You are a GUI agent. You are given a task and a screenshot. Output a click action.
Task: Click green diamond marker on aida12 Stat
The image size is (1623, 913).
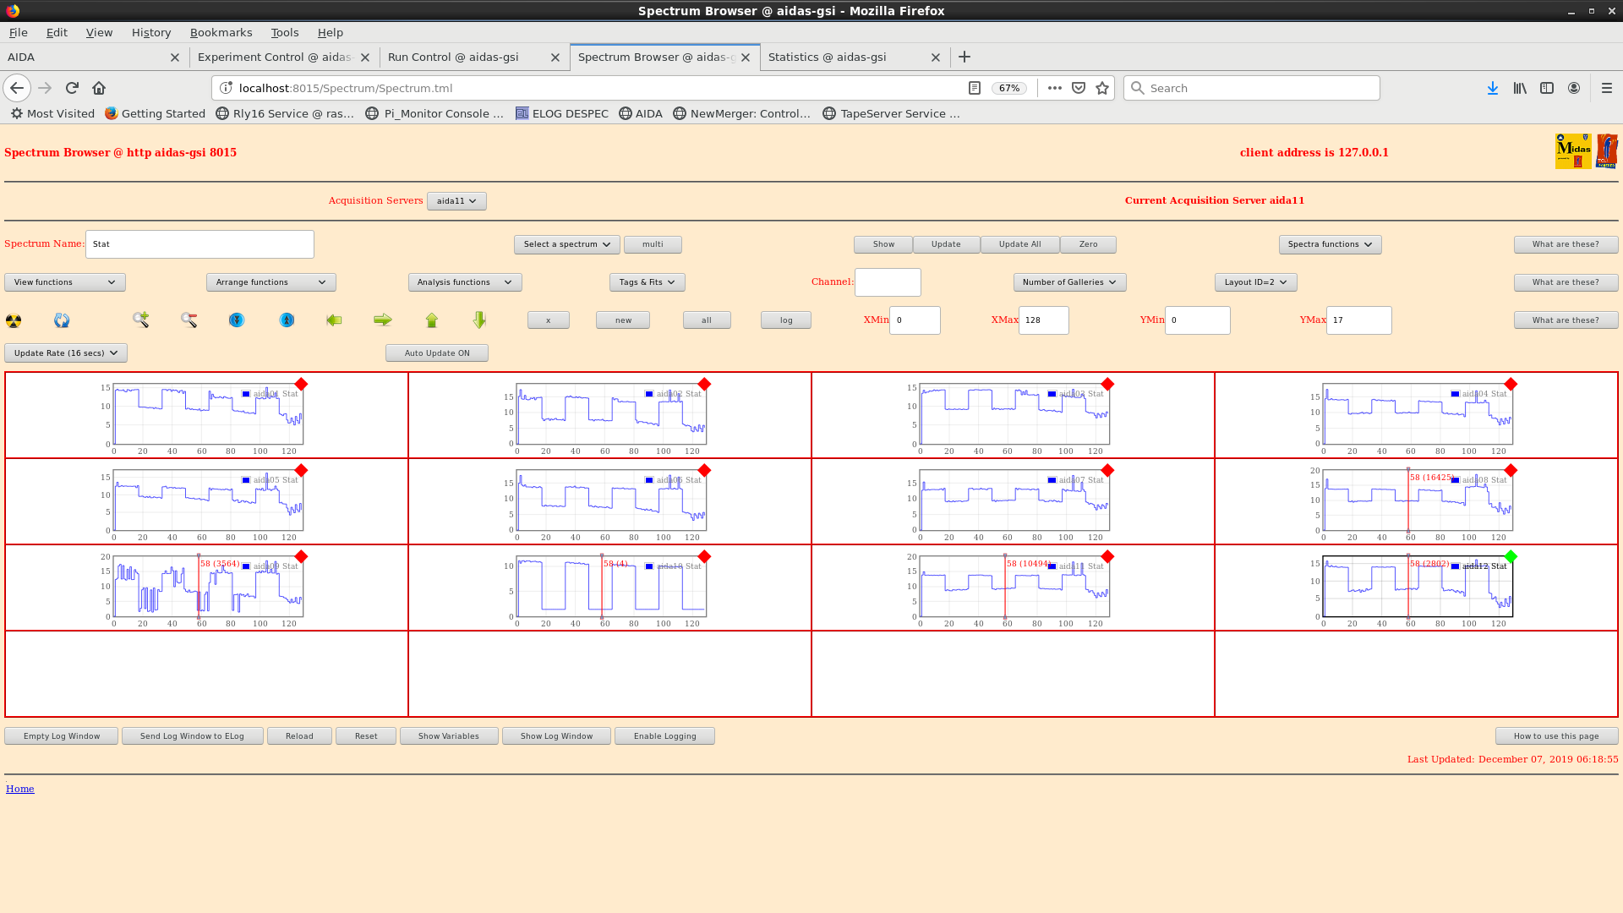tap(1511, 556)
